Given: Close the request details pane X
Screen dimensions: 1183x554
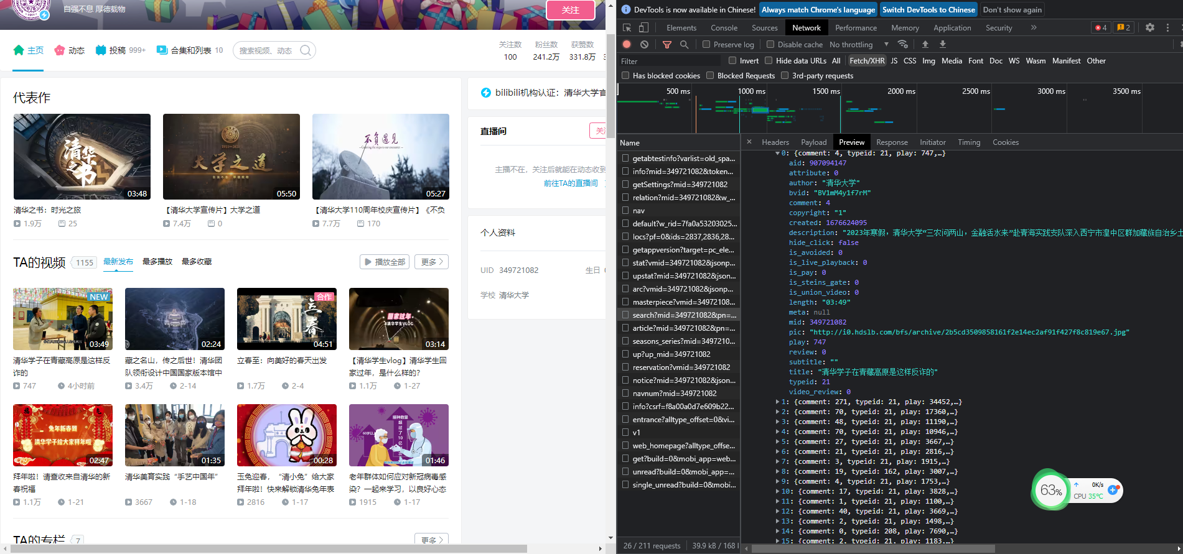Looking at the screenshot, I should tap(749, 142).
